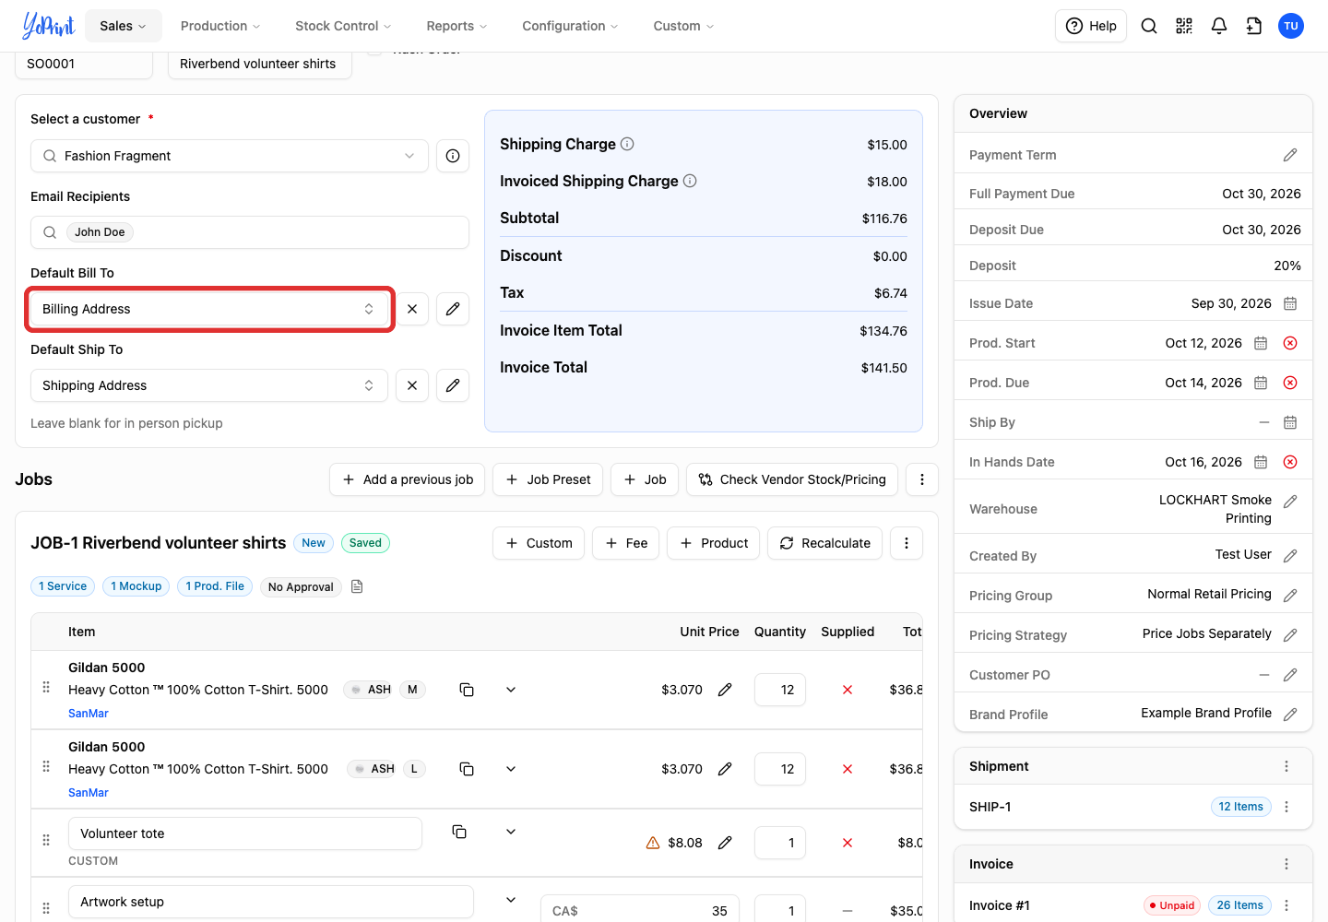1328x922 pixels.
Task: Open the QR code scanner icon
Action: [1184, 26]
